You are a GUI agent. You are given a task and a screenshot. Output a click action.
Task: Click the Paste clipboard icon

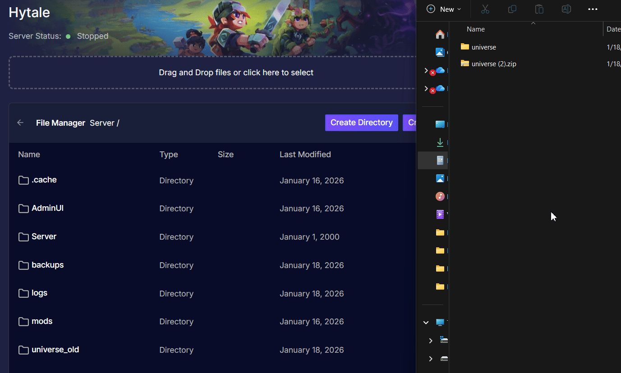[539, 9]
